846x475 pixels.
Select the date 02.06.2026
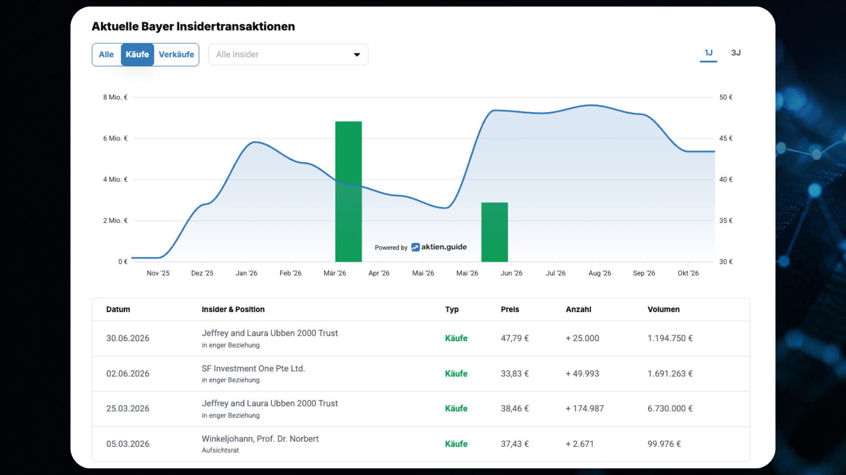128,373
